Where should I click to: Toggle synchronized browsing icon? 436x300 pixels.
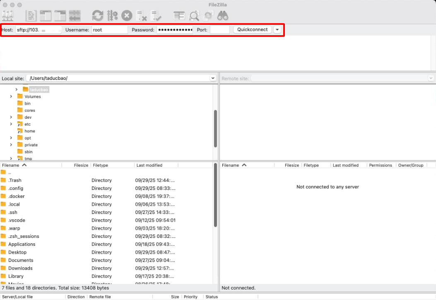coord(208,16)
